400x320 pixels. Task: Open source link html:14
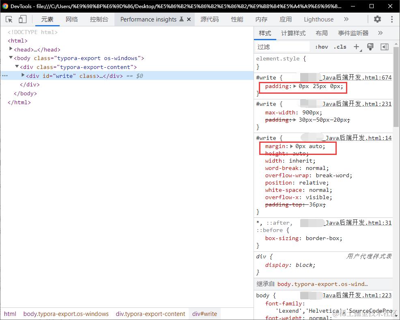358,138
